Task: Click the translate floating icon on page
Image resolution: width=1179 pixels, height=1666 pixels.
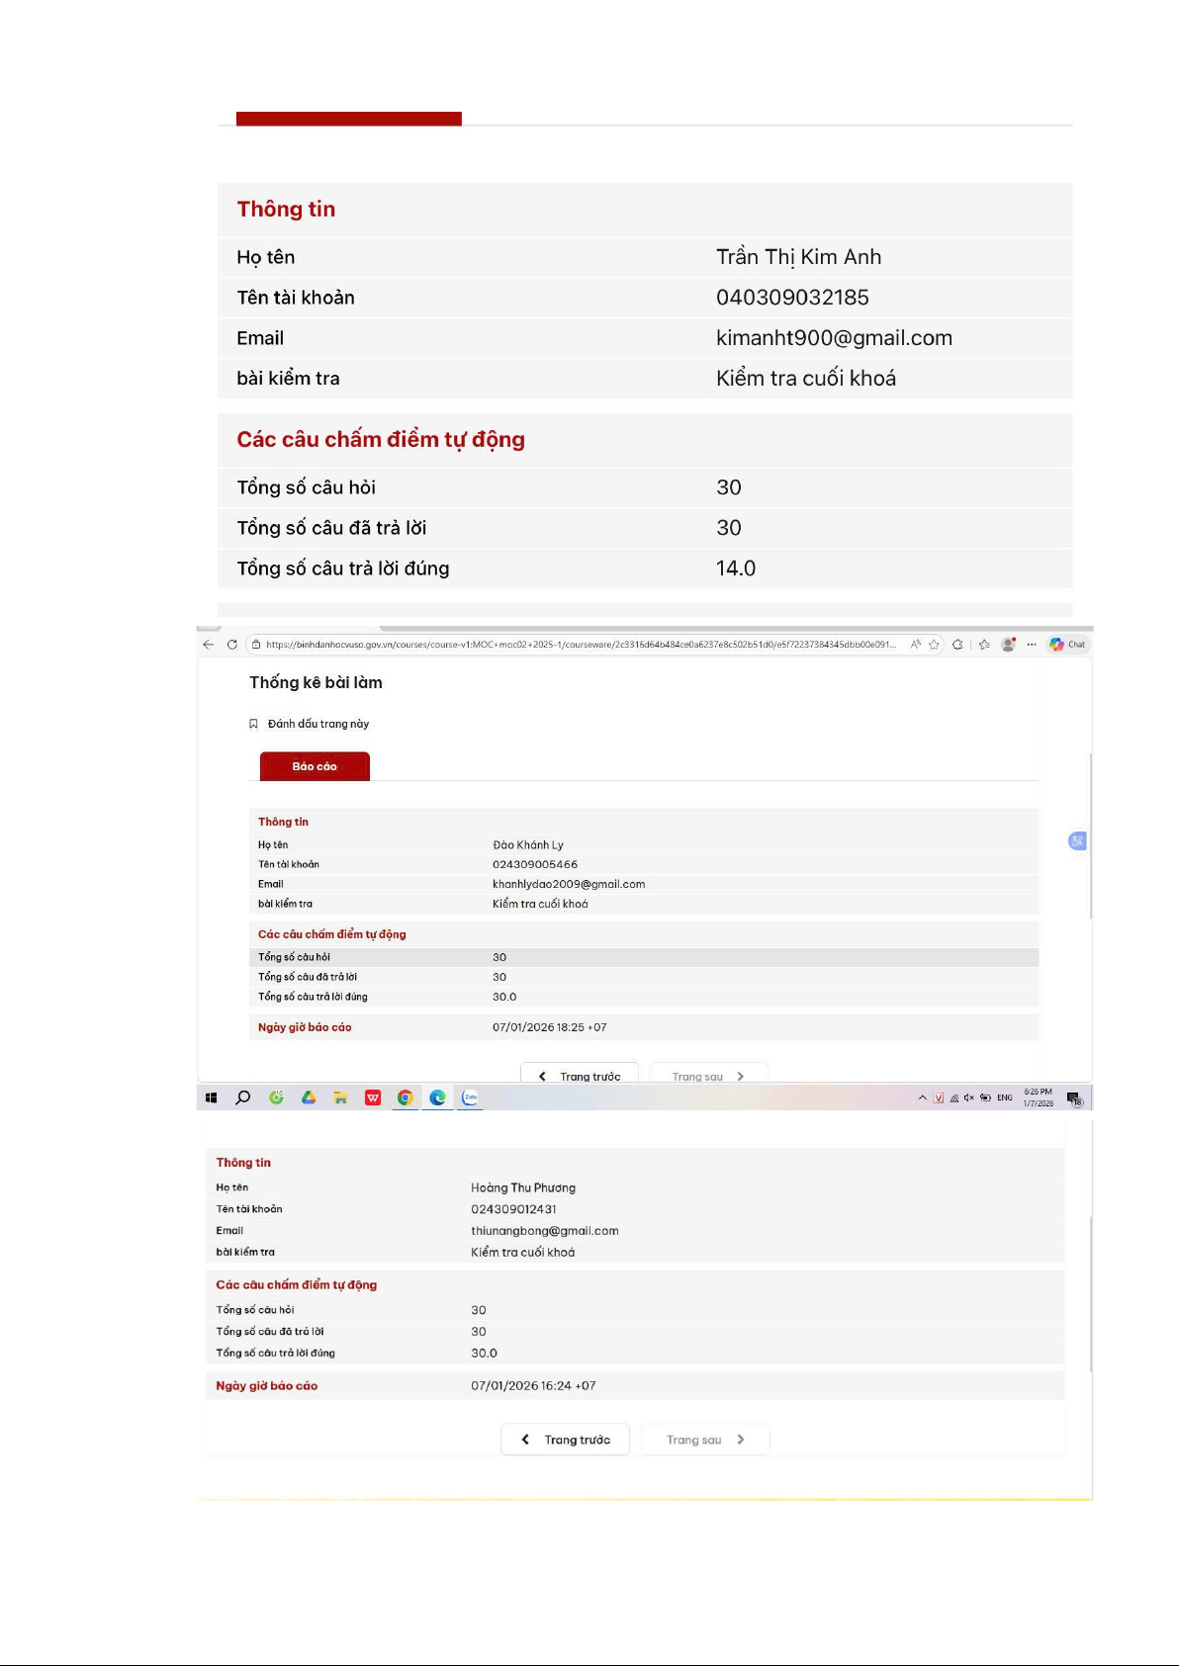Action: point(1077,841)
